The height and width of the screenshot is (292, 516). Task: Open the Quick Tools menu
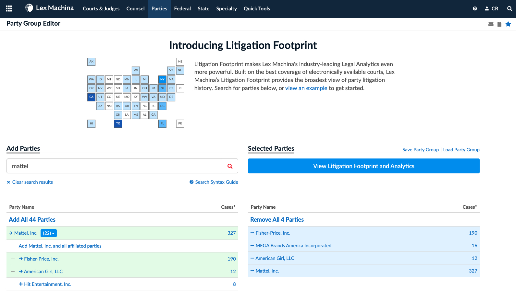[257, 9]
